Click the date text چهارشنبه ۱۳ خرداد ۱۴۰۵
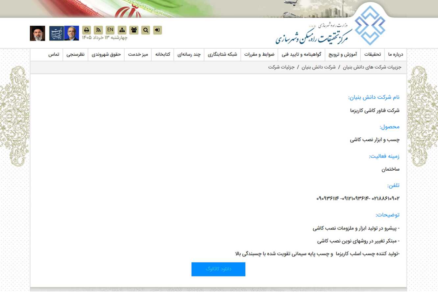The image size is (438, 292). [105, 37]
